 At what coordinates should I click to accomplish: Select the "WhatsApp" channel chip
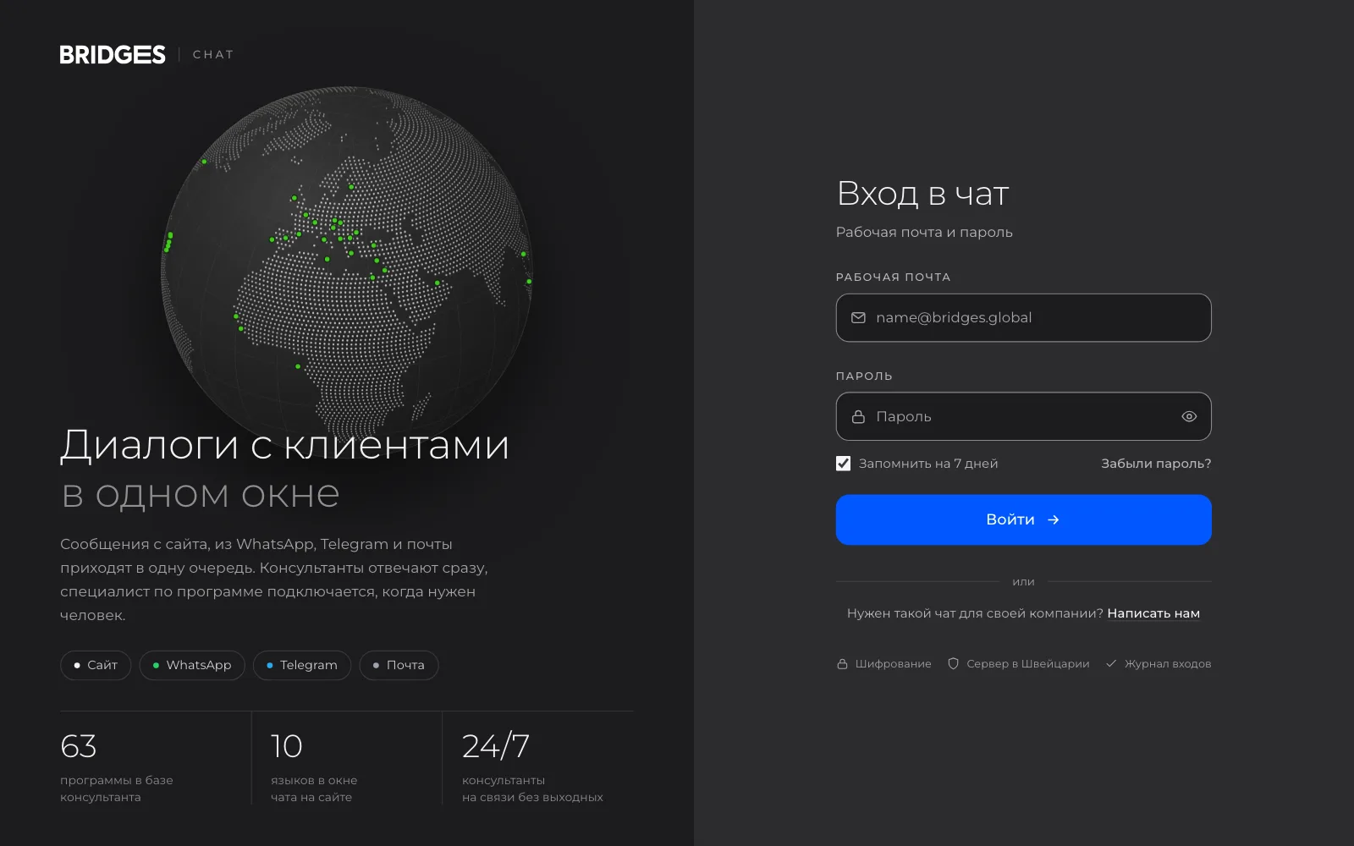pyautogui.click(x=192, y=665)
